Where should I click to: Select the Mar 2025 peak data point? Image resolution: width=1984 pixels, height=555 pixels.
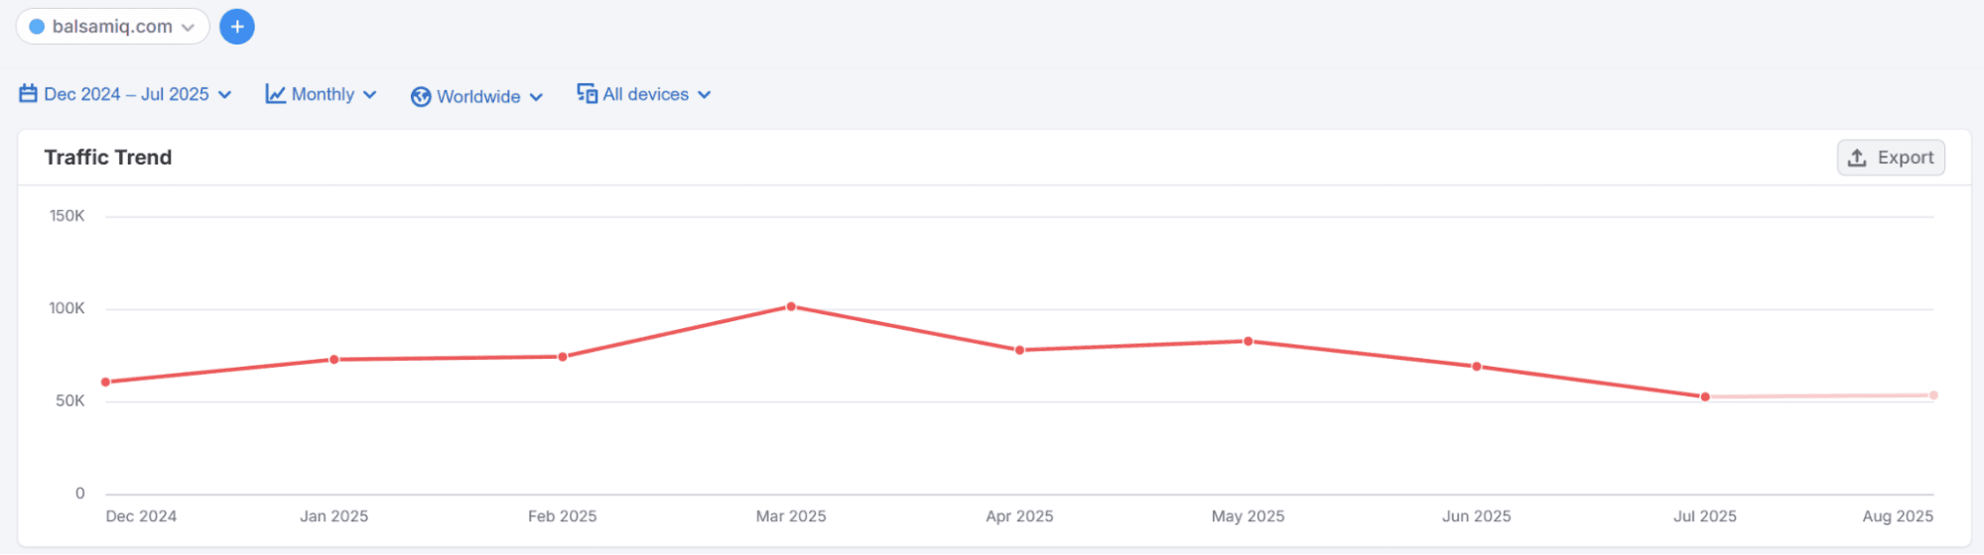coord(791,307)
